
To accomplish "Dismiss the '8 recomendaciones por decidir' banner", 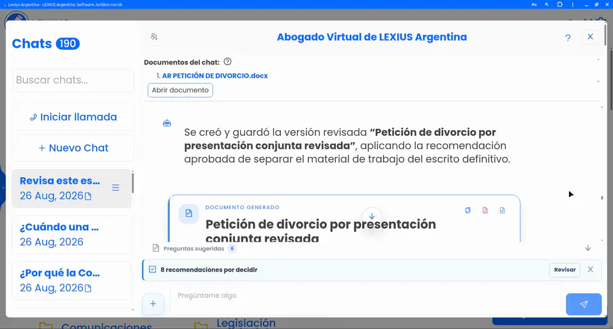I will (590, 270).
